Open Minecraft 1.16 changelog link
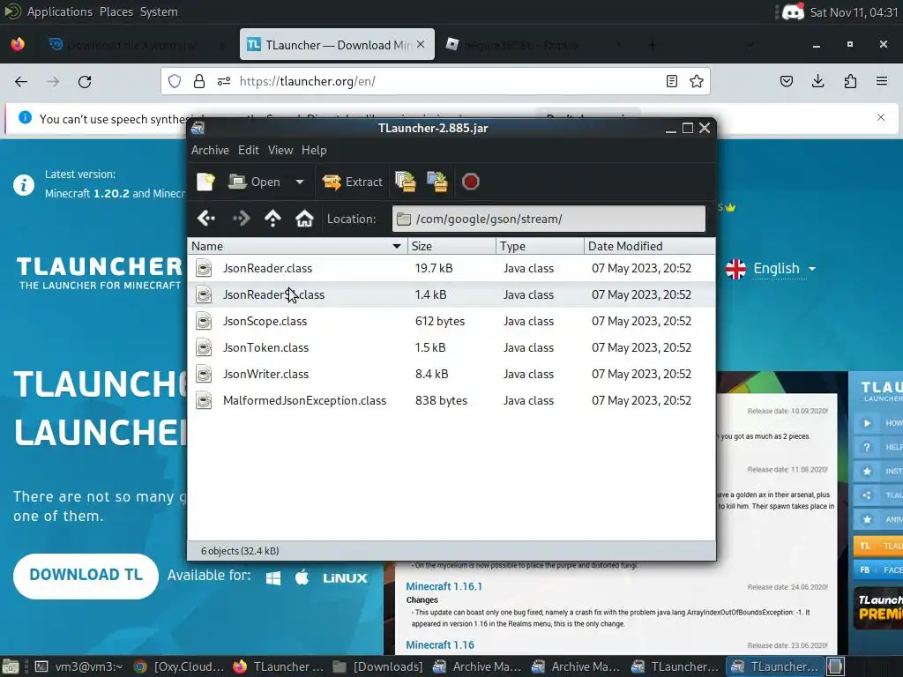 [x=440, y=645]
